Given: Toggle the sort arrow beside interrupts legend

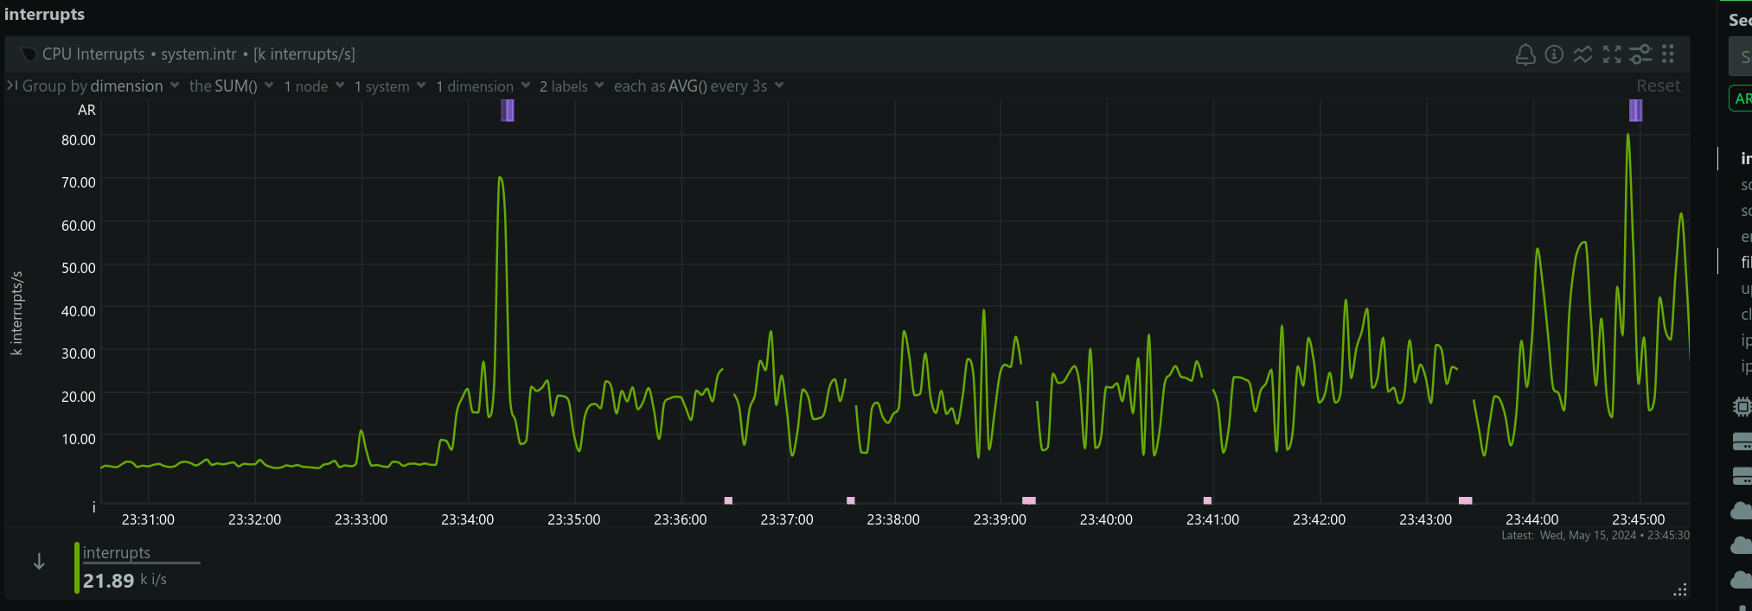Looking at the screenshot, I should (x=39, y=562).
